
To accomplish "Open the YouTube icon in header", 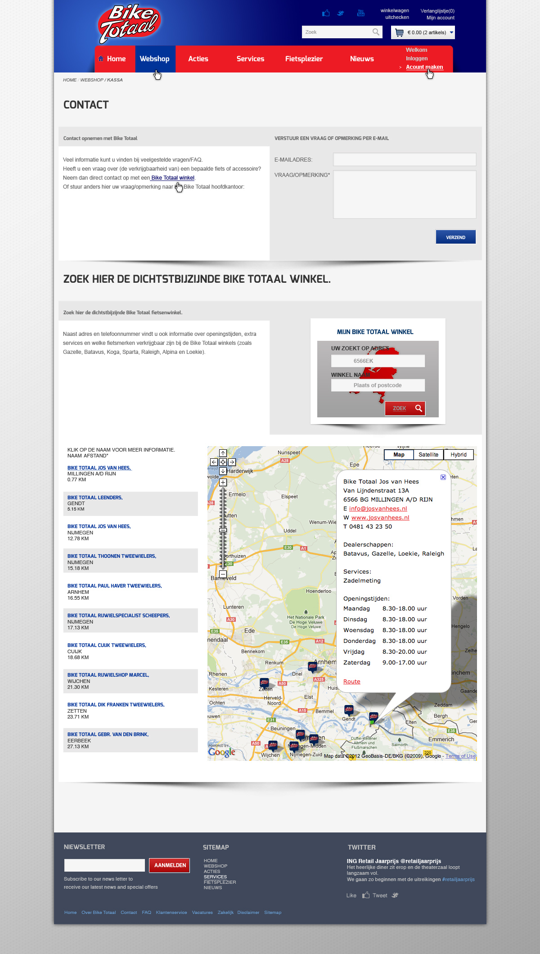I will 360,13.
